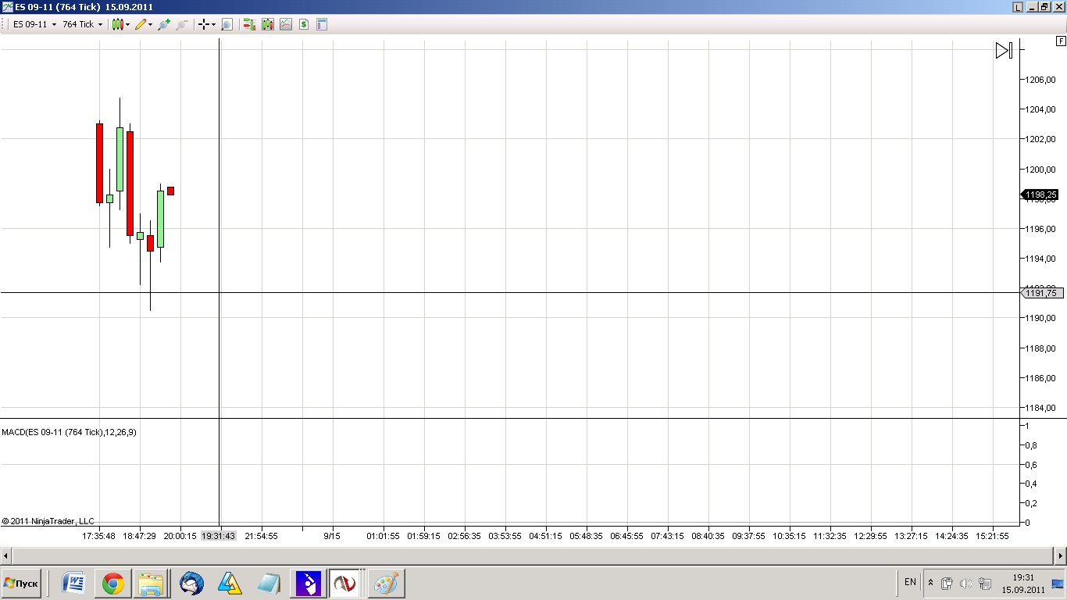
Task: Open the yellow-blue triangle app on taskbar
Action: [230, 584]
